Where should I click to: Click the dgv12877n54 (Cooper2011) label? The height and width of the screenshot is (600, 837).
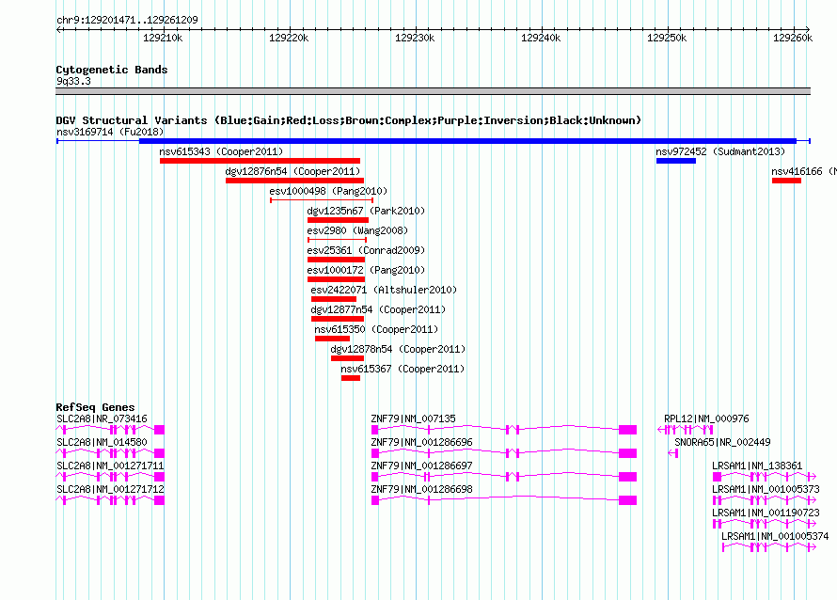(x=378, y=309)
